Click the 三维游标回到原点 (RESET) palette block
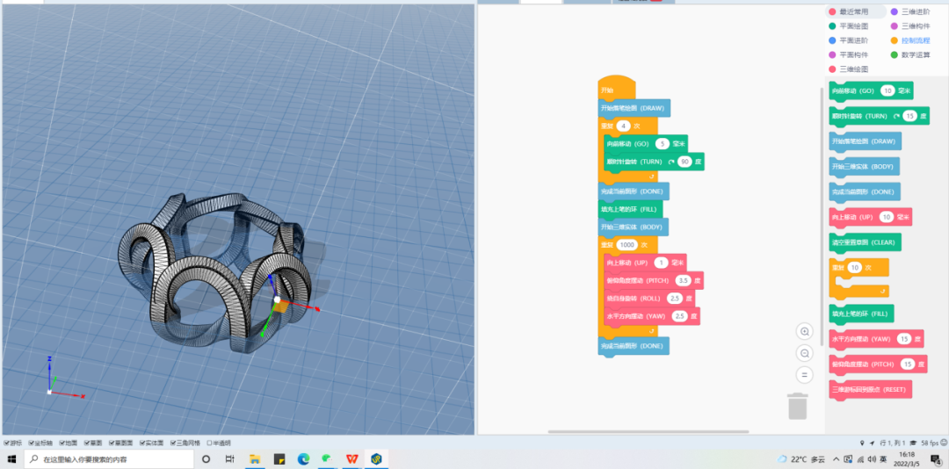 [x=870, y=389]
